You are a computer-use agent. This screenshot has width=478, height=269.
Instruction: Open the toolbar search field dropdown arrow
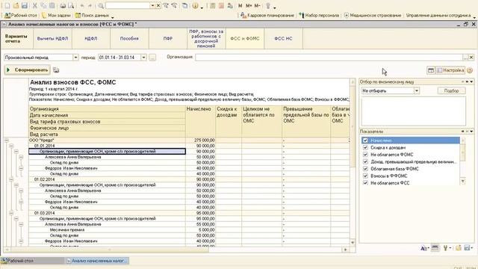tap(152, 5)
